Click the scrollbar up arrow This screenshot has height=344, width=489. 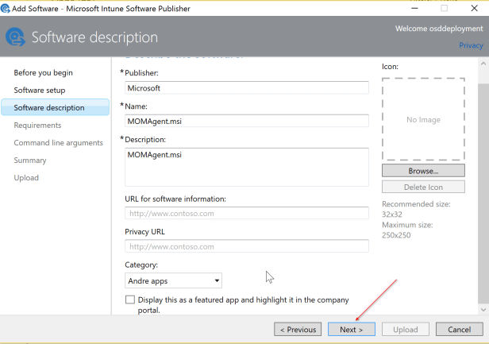point(483,64)
